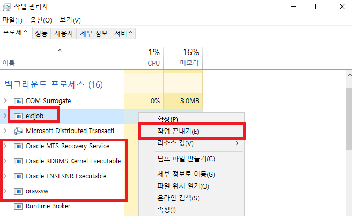Viewport: 352px width, 216px height.
Task: Select Oracle MTS Recovery Service row text
Action: [68, 146]
